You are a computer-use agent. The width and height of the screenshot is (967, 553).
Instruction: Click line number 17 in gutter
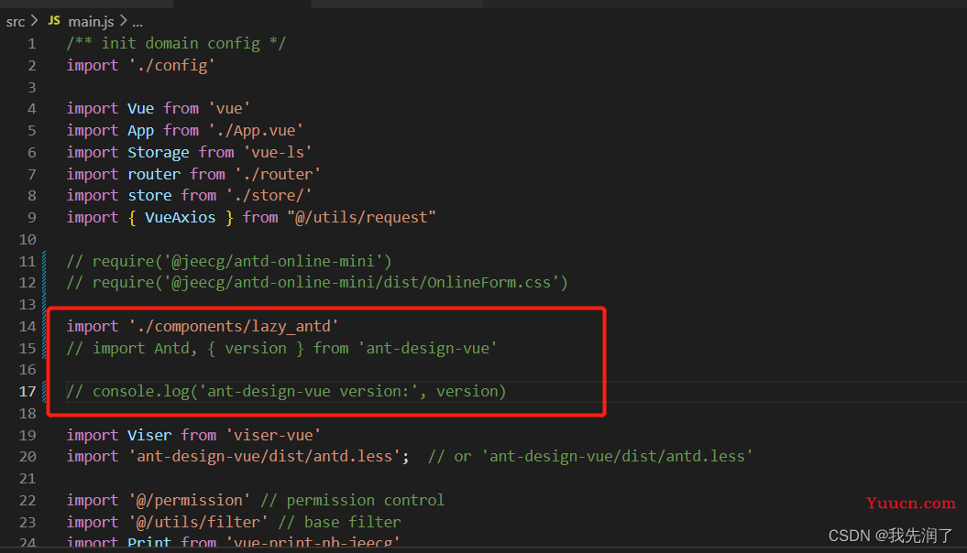click(x=27, y=392)
